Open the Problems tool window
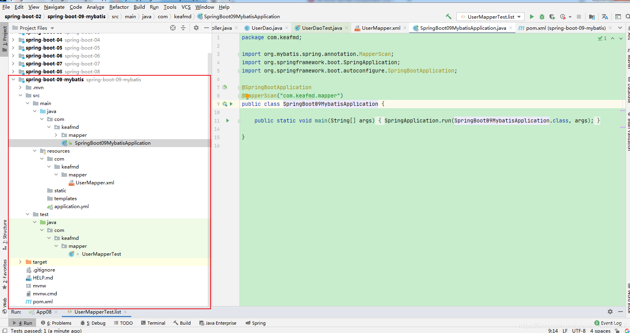The width and height of the screenshot is (630, 333). pyautogui.click(x=56, y=323)
